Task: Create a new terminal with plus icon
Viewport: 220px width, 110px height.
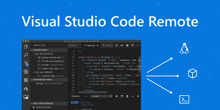Action: point(116,96)
